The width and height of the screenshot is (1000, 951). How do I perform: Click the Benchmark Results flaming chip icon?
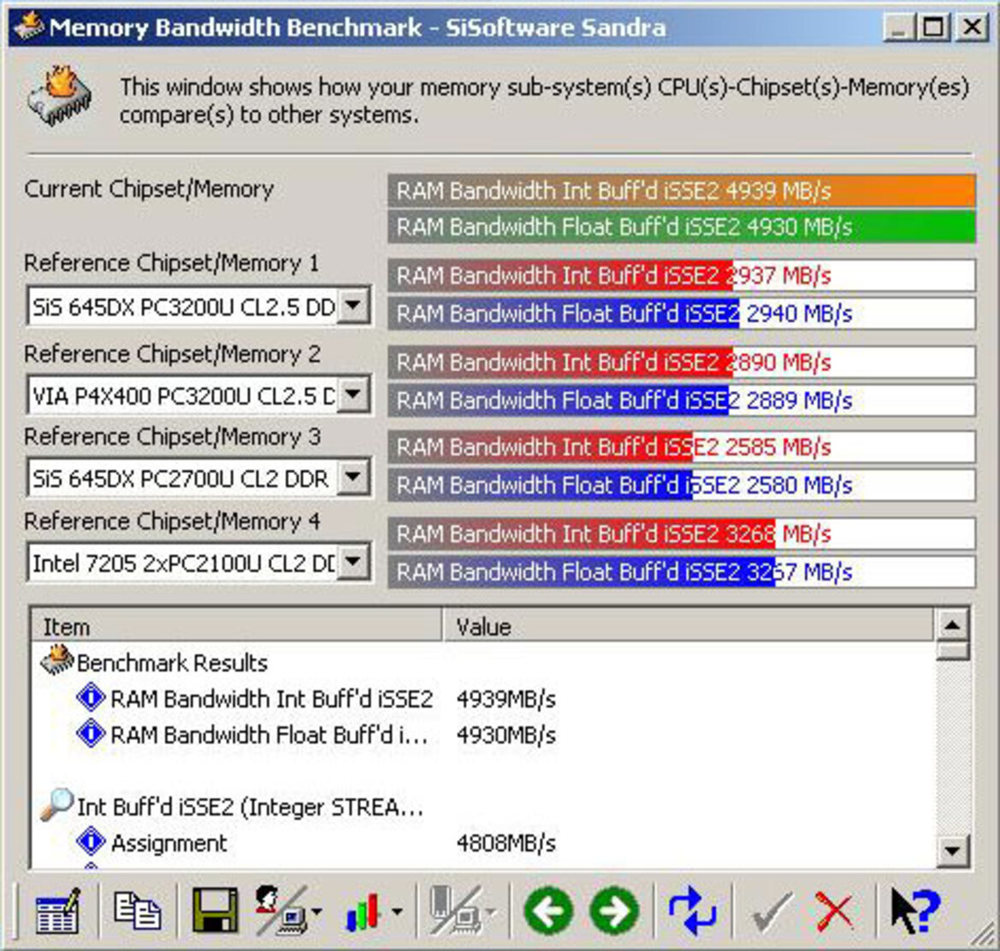[56, 660]
